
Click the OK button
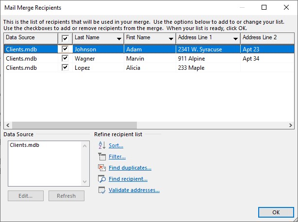coord(276,212)
